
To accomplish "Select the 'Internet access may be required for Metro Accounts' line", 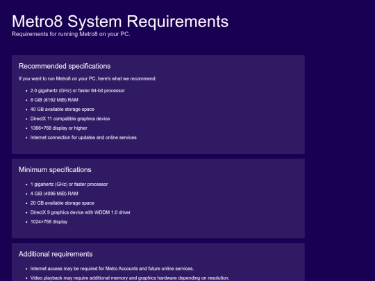I will pyautogui.click(x=112, y=269).
